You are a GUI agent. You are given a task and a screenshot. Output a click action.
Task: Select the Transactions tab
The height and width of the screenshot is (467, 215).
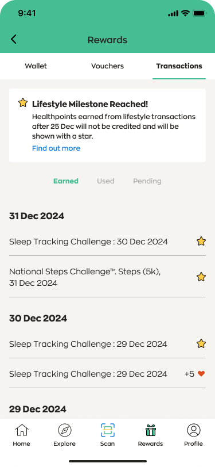click(179, 66)
